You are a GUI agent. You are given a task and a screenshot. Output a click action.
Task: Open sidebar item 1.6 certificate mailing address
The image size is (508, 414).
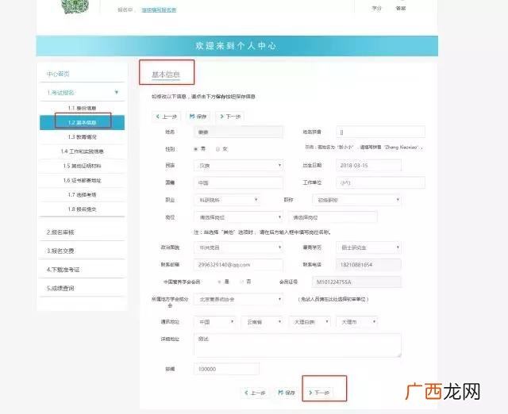tap(82, 180)
